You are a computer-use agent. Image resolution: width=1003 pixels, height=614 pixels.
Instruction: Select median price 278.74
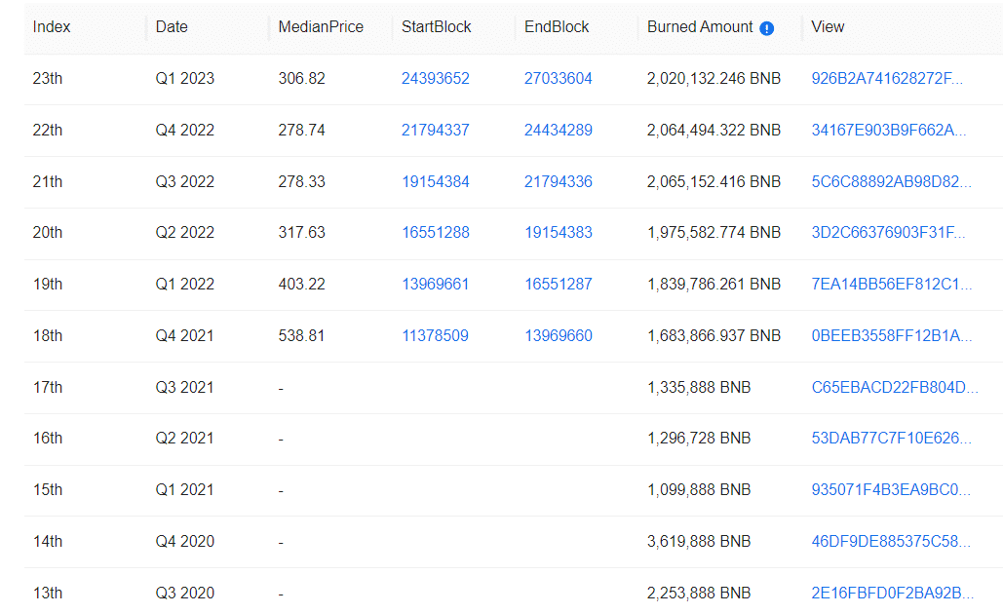(x=301, y=131)
